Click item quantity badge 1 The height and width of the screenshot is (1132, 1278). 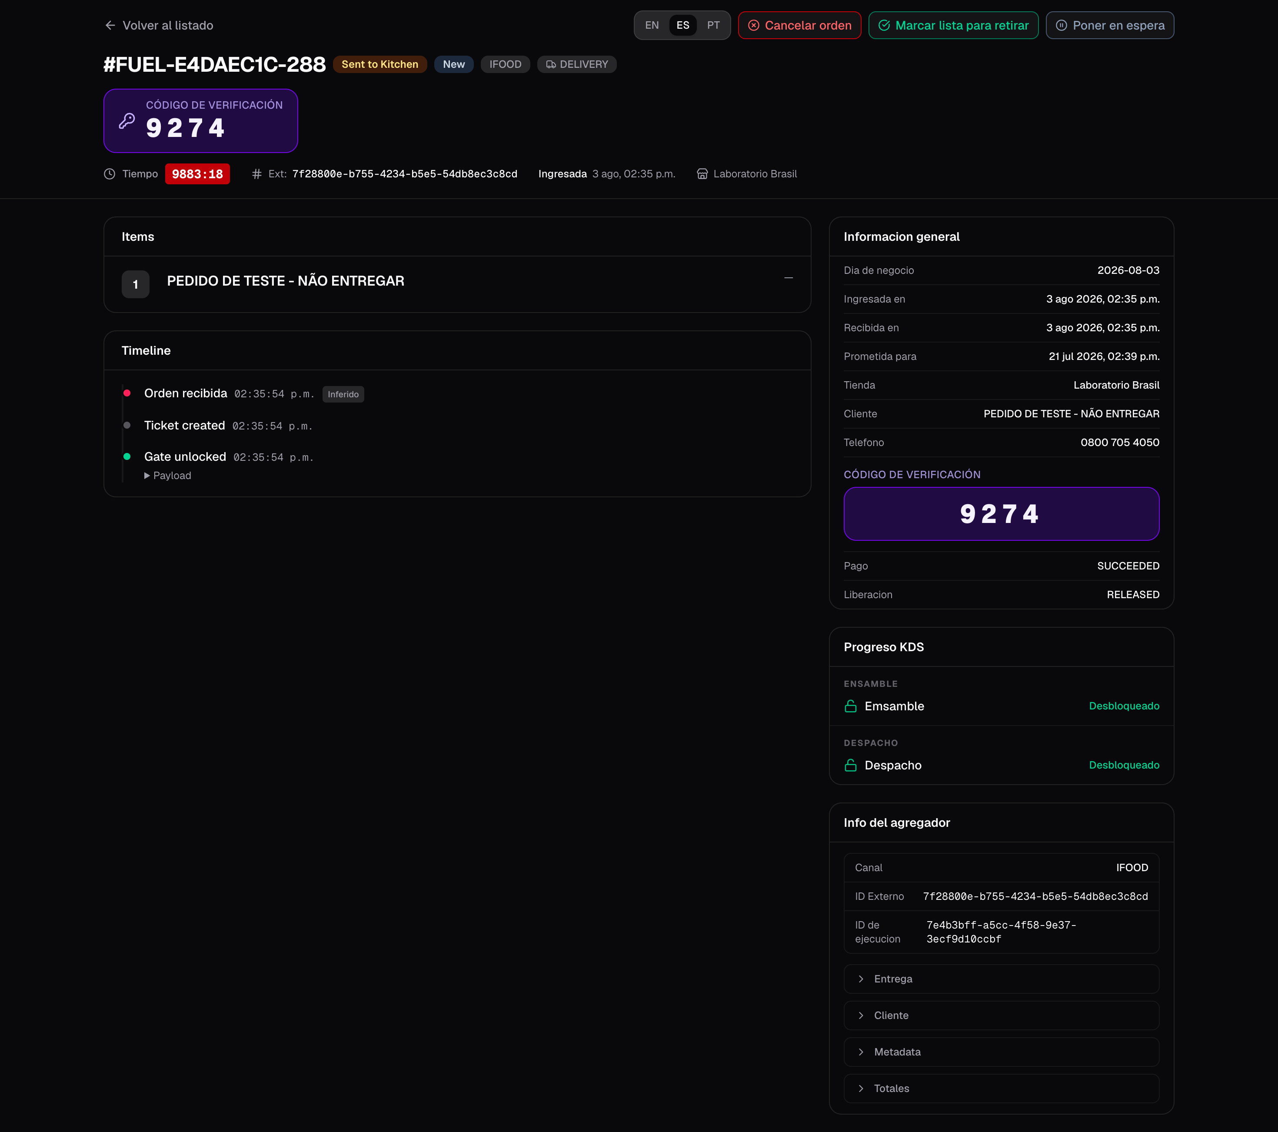[x=135, y=285]
